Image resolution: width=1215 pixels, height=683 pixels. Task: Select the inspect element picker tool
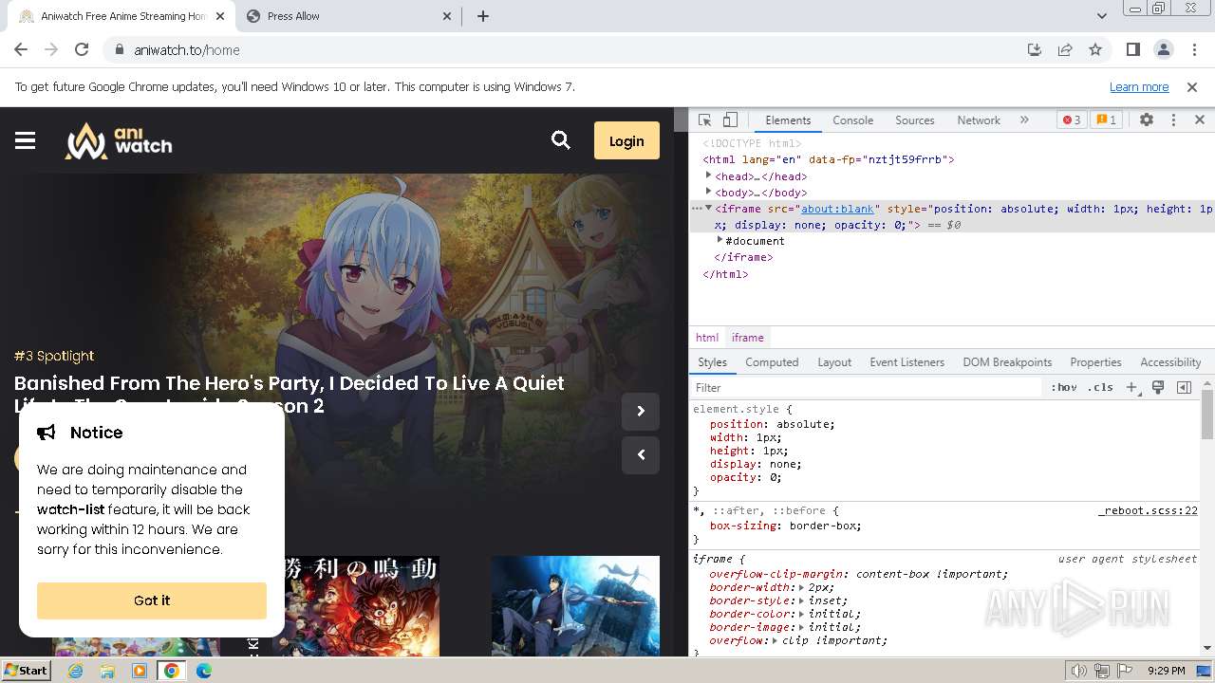click(x=704, y=120)
